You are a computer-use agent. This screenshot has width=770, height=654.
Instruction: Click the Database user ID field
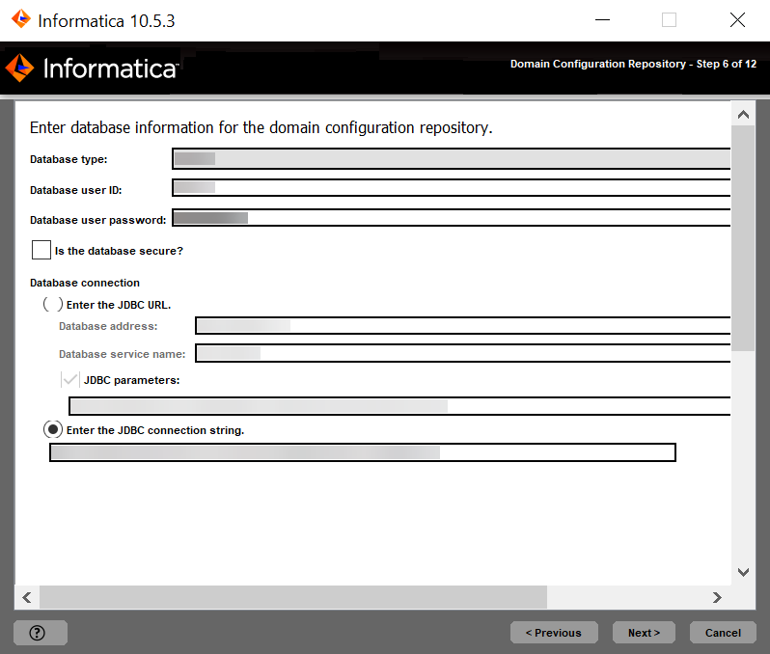coord(451,188)
